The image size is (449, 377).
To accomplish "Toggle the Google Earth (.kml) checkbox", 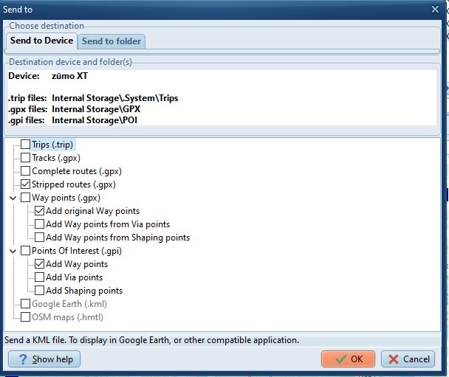I will pyautogui.click(x=26, y=304).
